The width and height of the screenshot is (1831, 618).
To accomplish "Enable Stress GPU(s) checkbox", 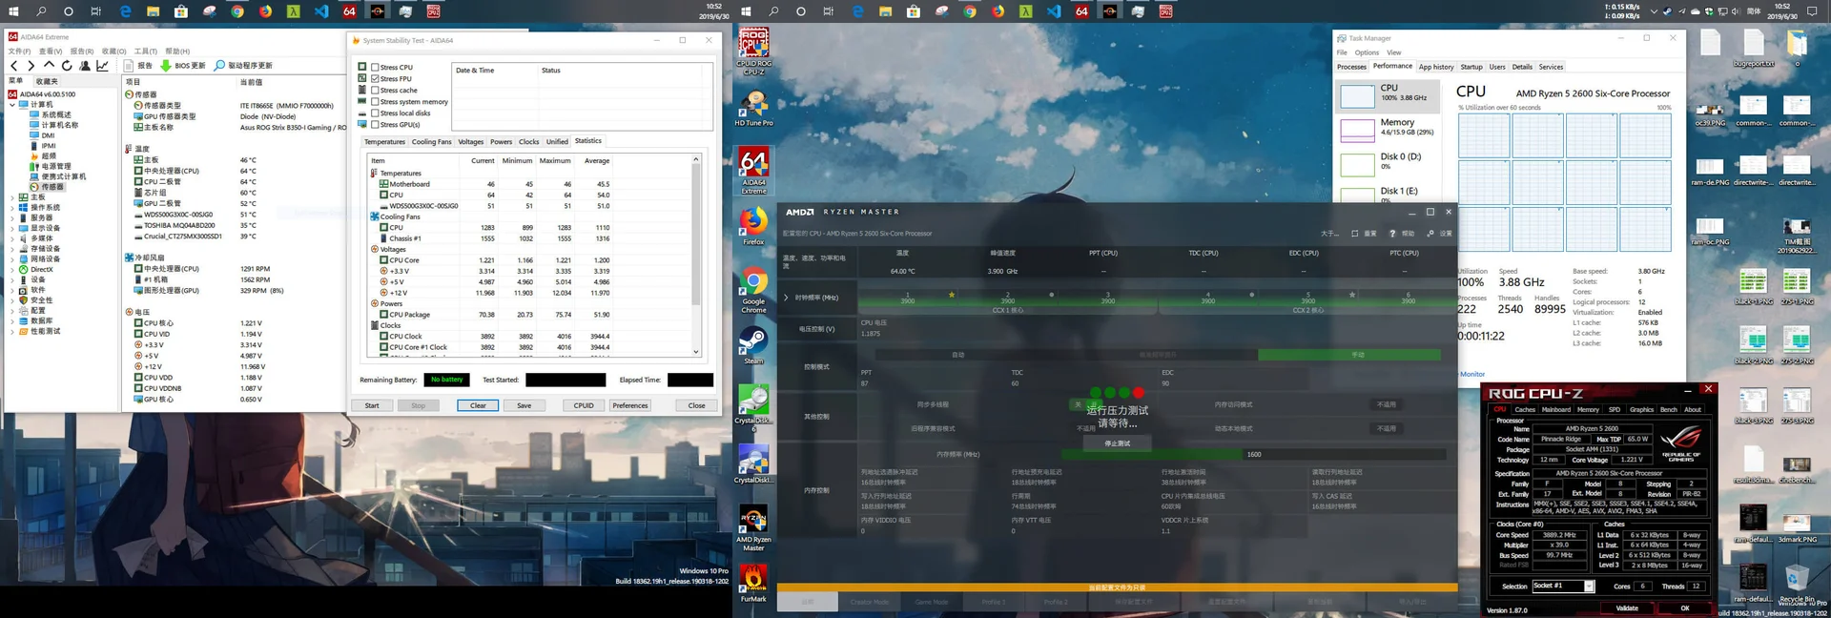I will tap(375, 124).
